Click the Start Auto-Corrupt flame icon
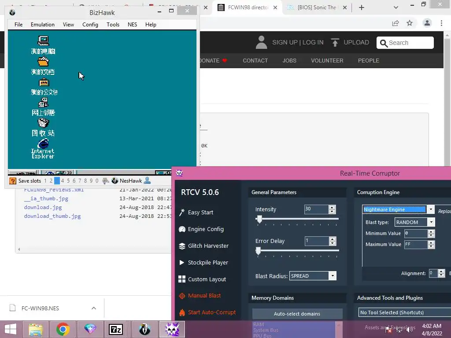The width and height of the screenshot is (451, 338). click(x=182, y=312)
